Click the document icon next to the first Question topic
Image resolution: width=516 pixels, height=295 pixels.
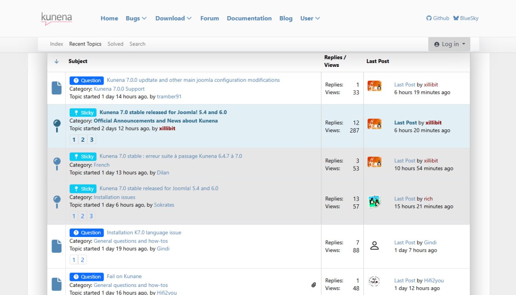click(56, 88)
